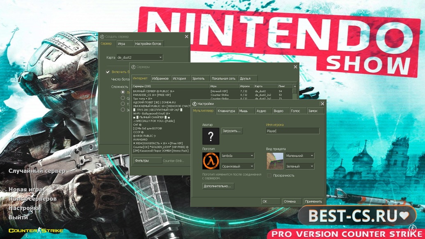Switch to the Голос tab
425x239 pixels.
tap(298, 111)
